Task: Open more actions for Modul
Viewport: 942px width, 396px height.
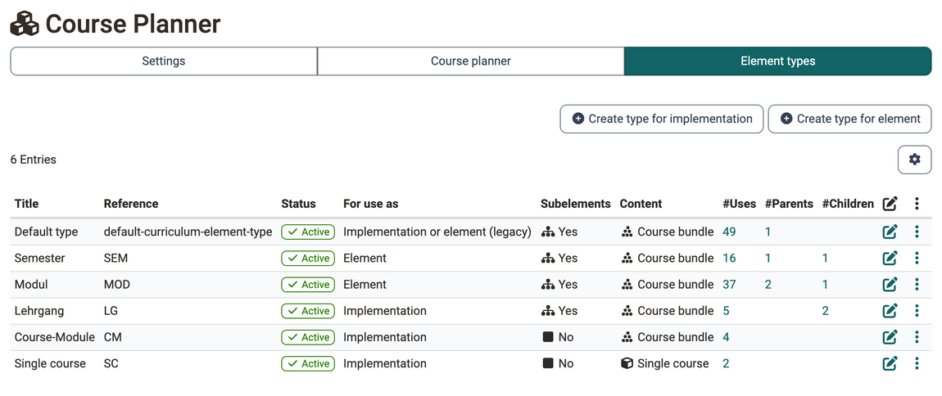Action: pos(917,285)
